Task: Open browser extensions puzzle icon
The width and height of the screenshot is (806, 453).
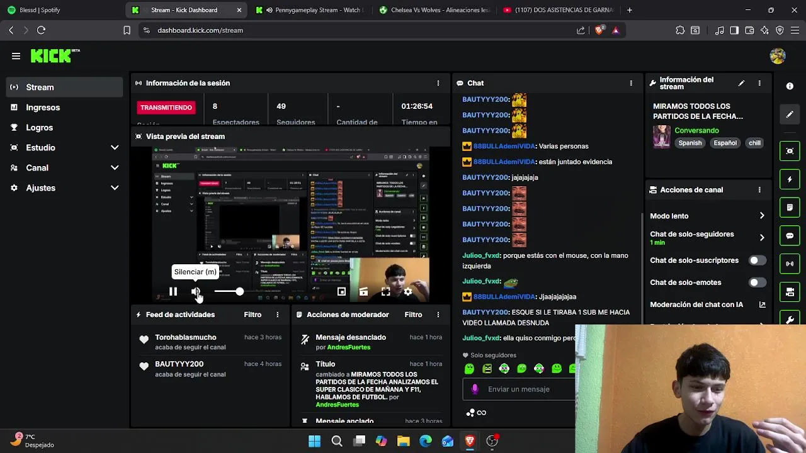Action: 680,30
